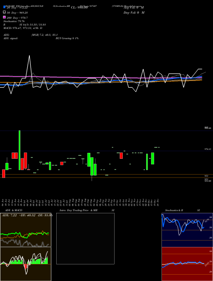213x281 pixels.
Task: Click the 'Stochastics & RSI' panel title
Action: point(182,210)
